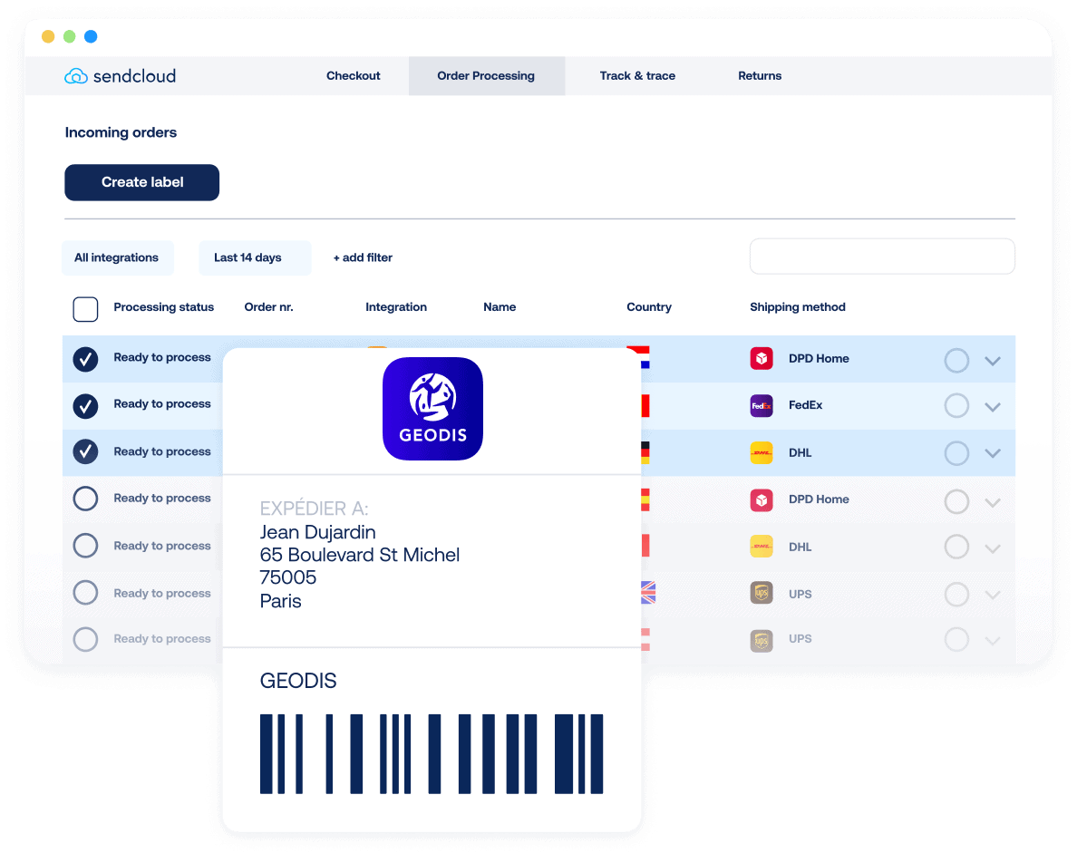This screenshot has height=853, width=1077.
Task: Switch to Order Processing tab
Action: click(x=486, y=75)
